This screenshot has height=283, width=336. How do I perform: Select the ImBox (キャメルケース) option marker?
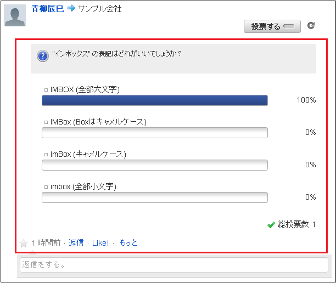point(46,155)
